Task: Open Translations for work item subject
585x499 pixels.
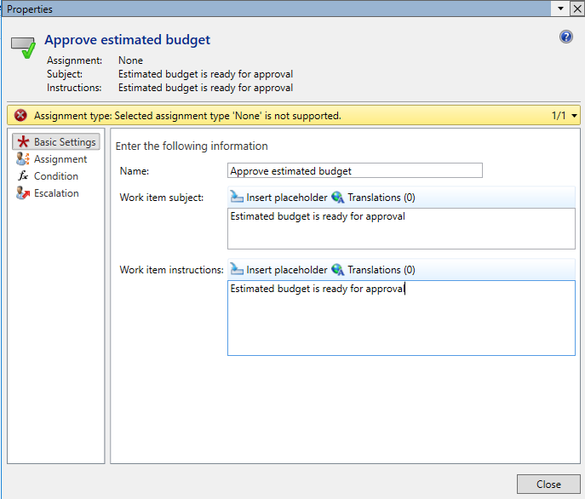Action: (373, 198)
